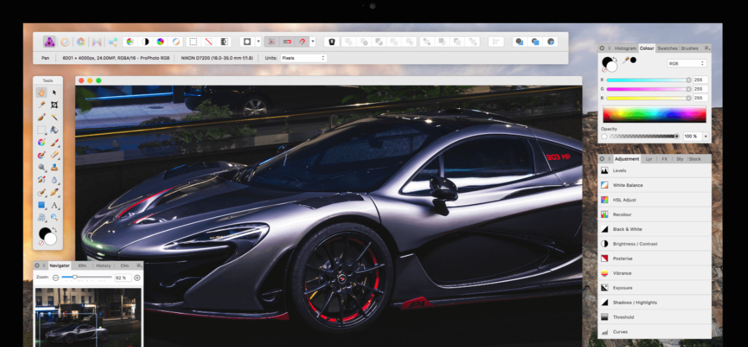Click the Opacity slider in Colour panel
The height and width of the screenshot is (347, 748).
(644, 136)
